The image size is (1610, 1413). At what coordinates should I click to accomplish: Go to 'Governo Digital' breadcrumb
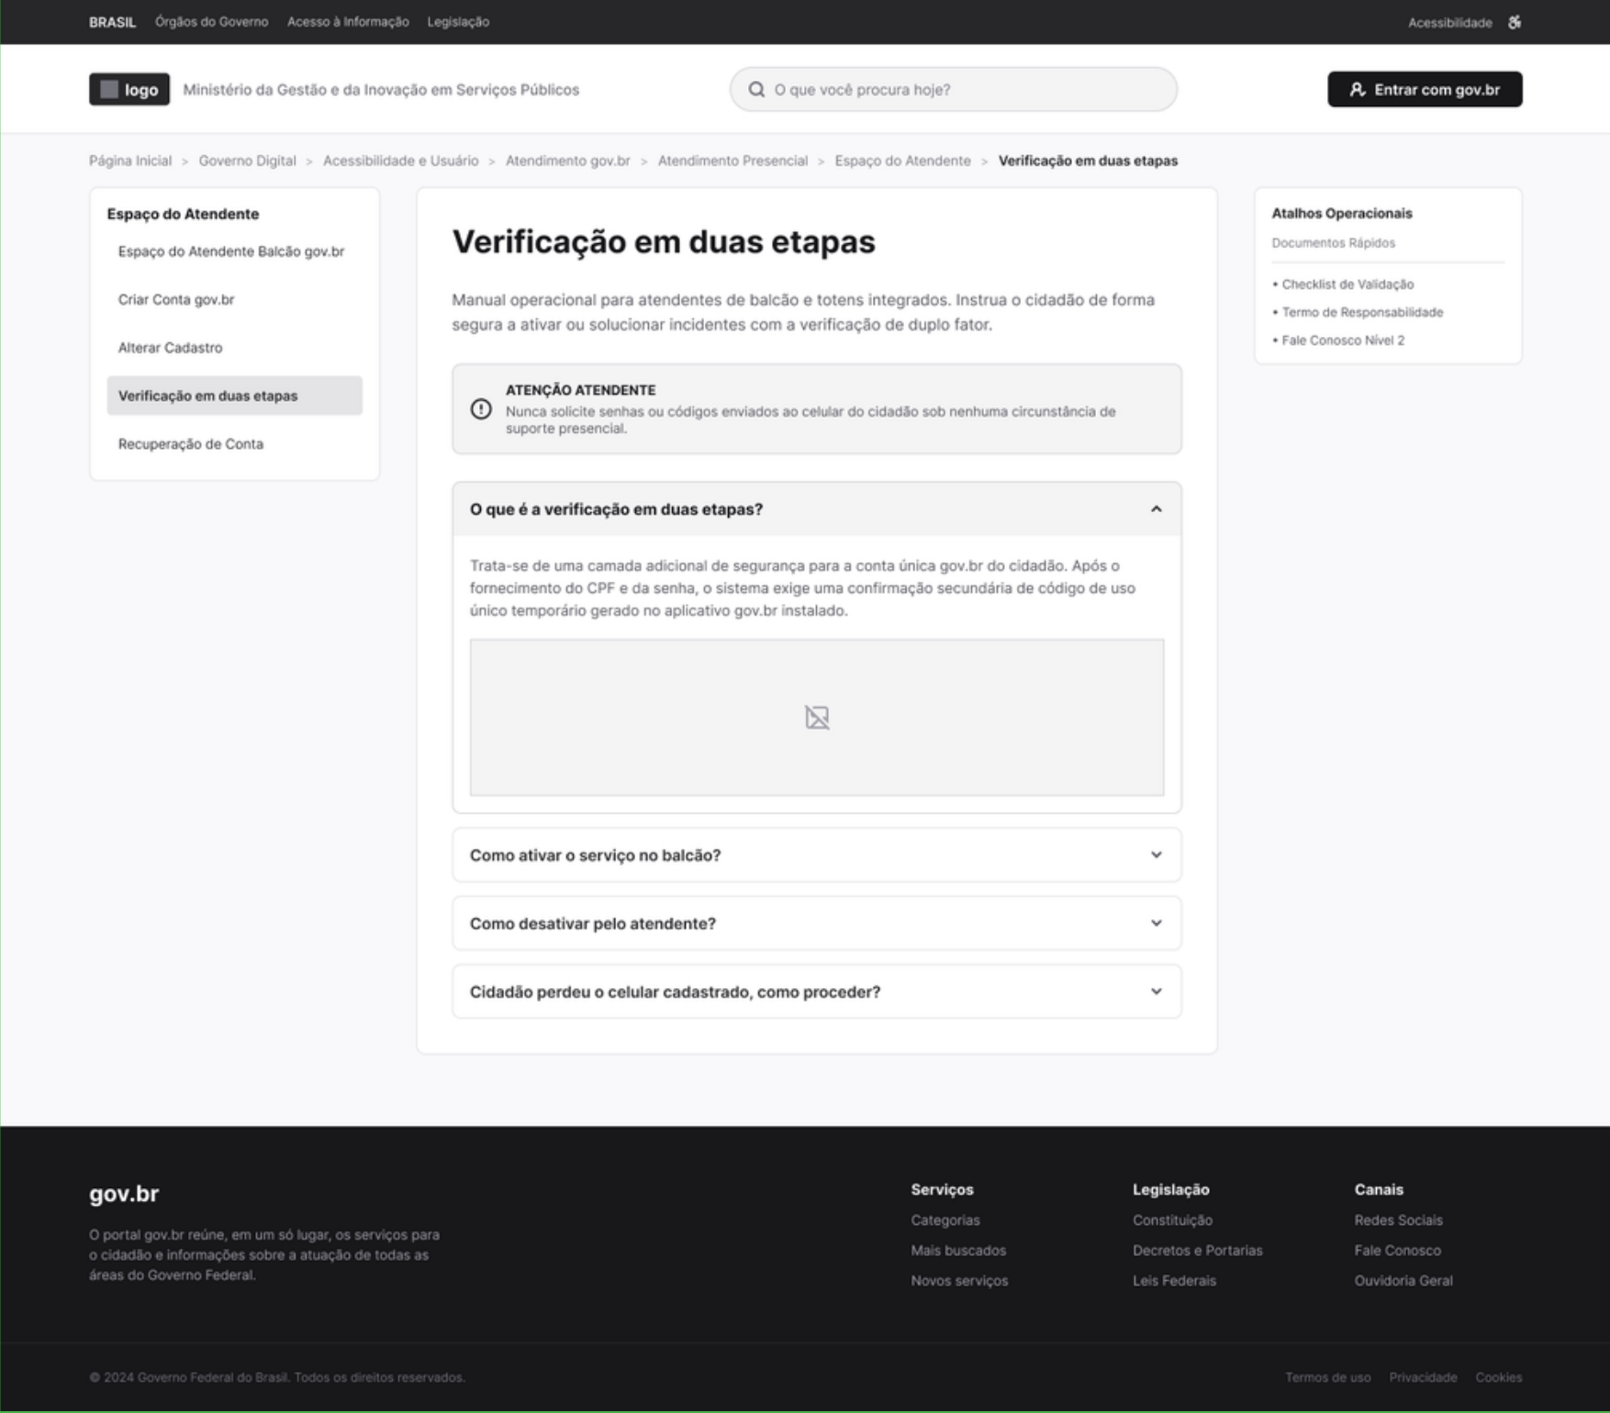tap(247, 161)
